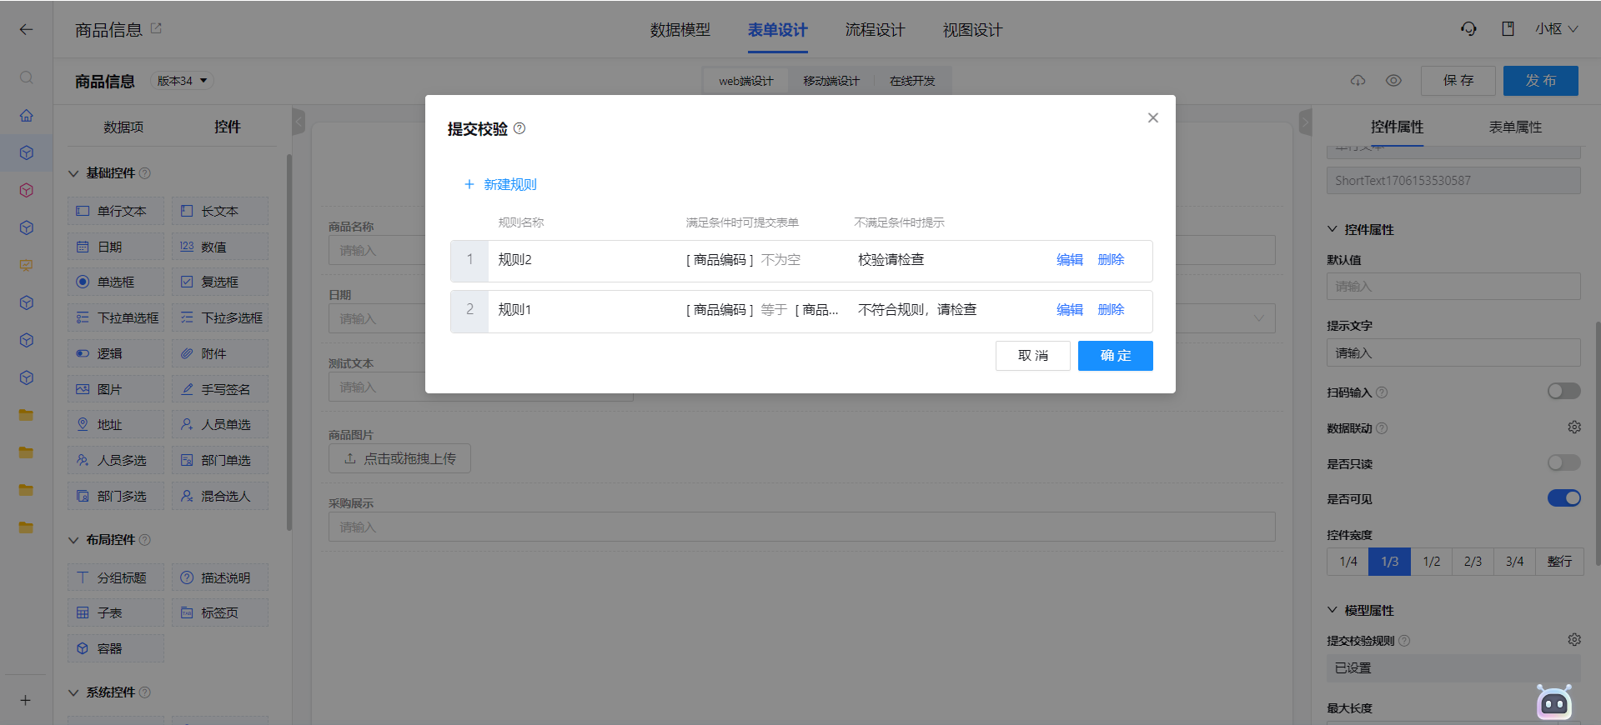Add the 单选框 control
Viewport: 1601px width, 725px height.
[116, 282]
